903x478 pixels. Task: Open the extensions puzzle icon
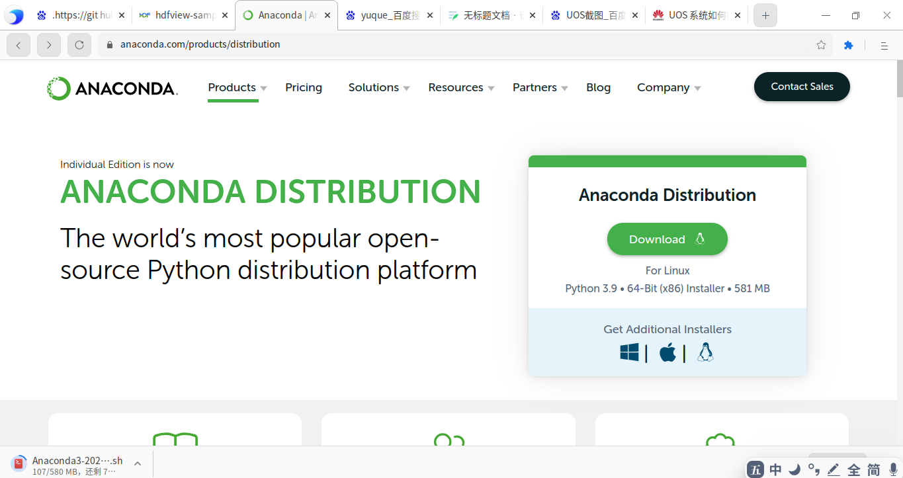point(848,45)
